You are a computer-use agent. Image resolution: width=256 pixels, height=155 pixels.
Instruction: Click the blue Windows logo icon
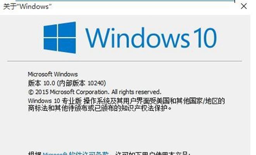coord(60,38)
